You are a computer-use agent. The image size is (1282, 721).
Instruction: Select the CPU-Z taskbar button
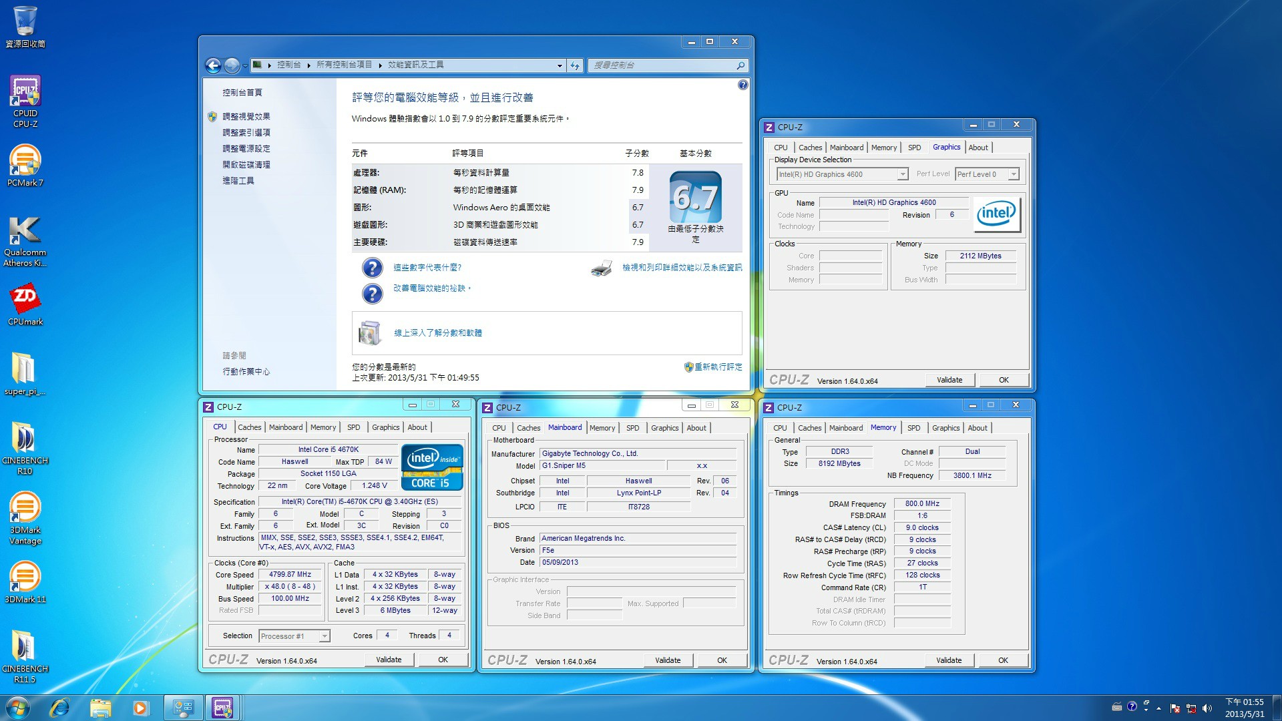click(x=222, y=708)
